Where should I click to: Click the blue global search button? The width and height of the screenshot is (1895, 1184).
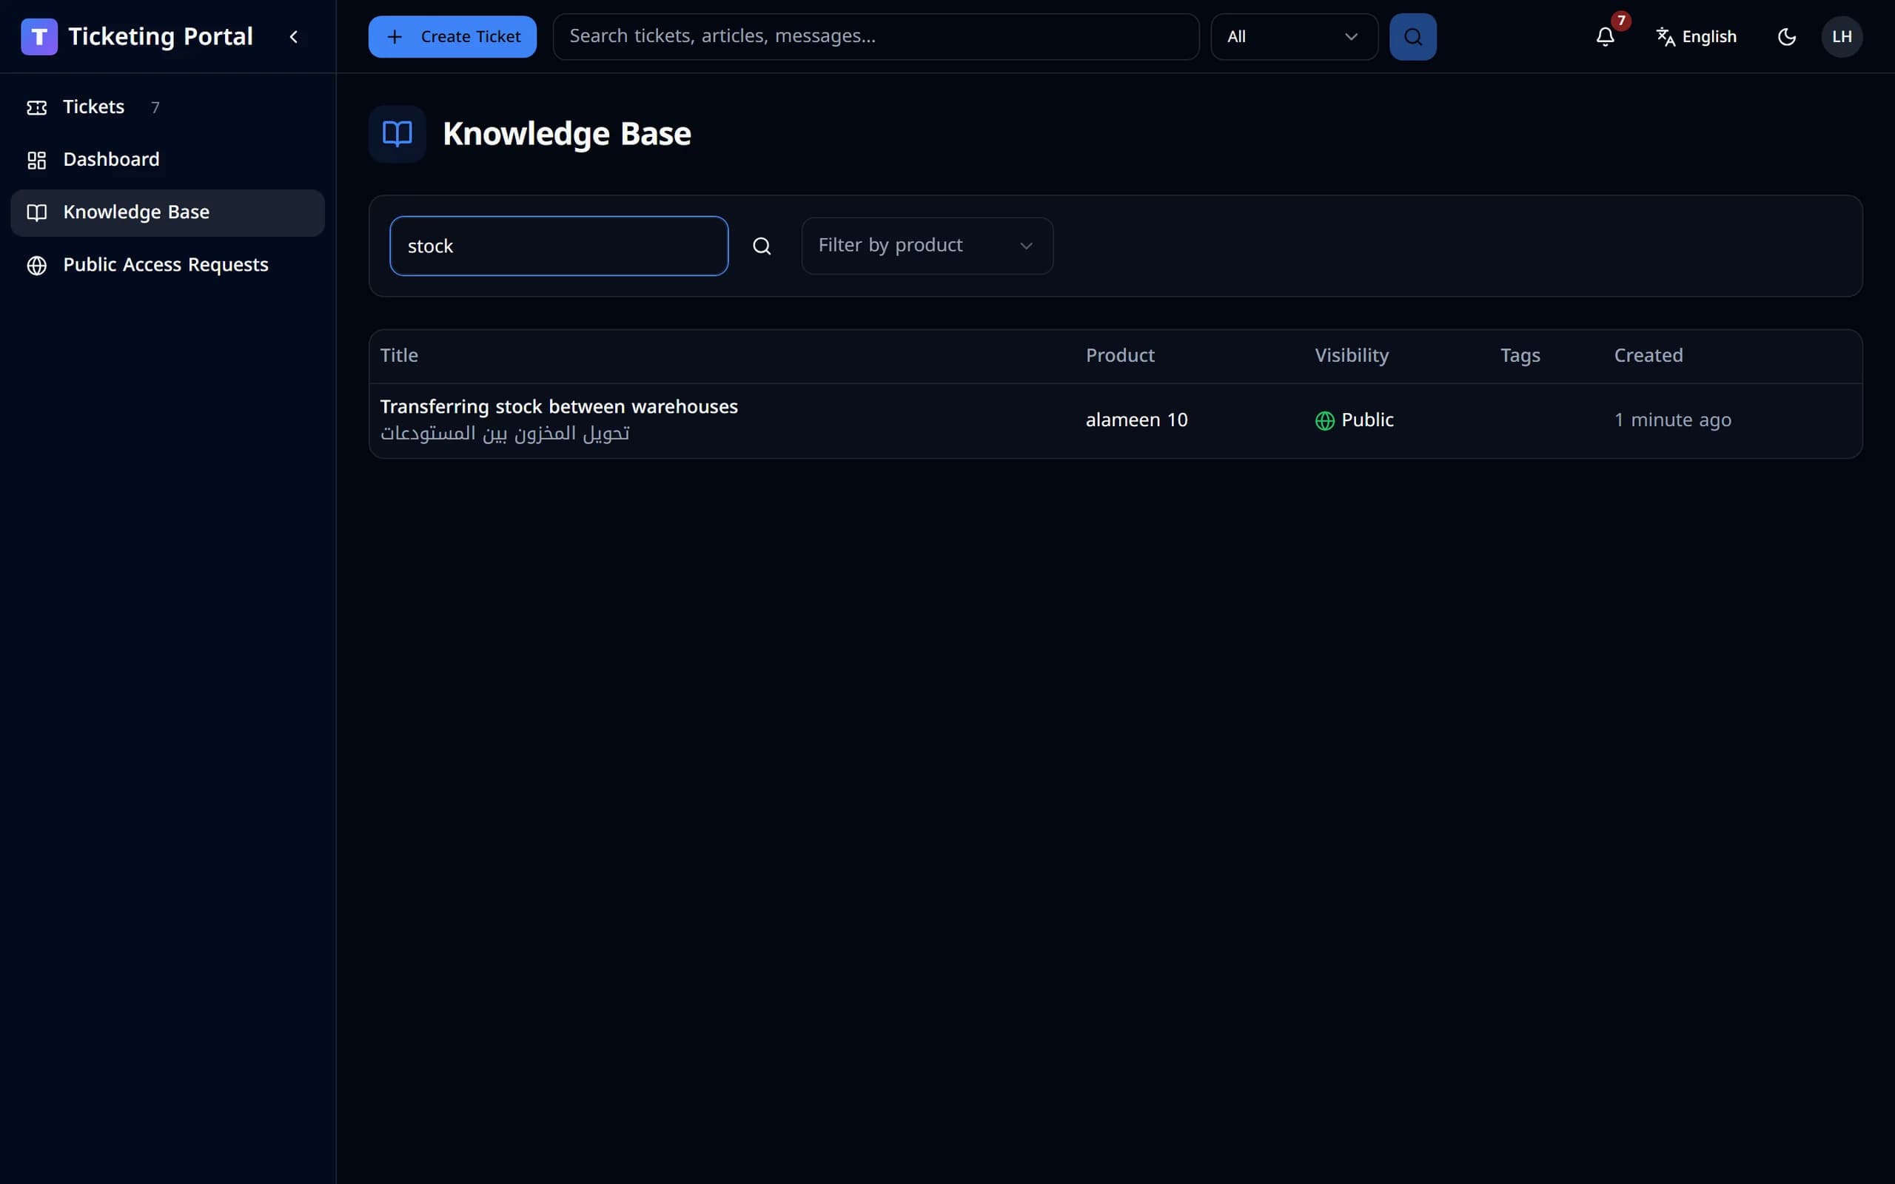1412,37
